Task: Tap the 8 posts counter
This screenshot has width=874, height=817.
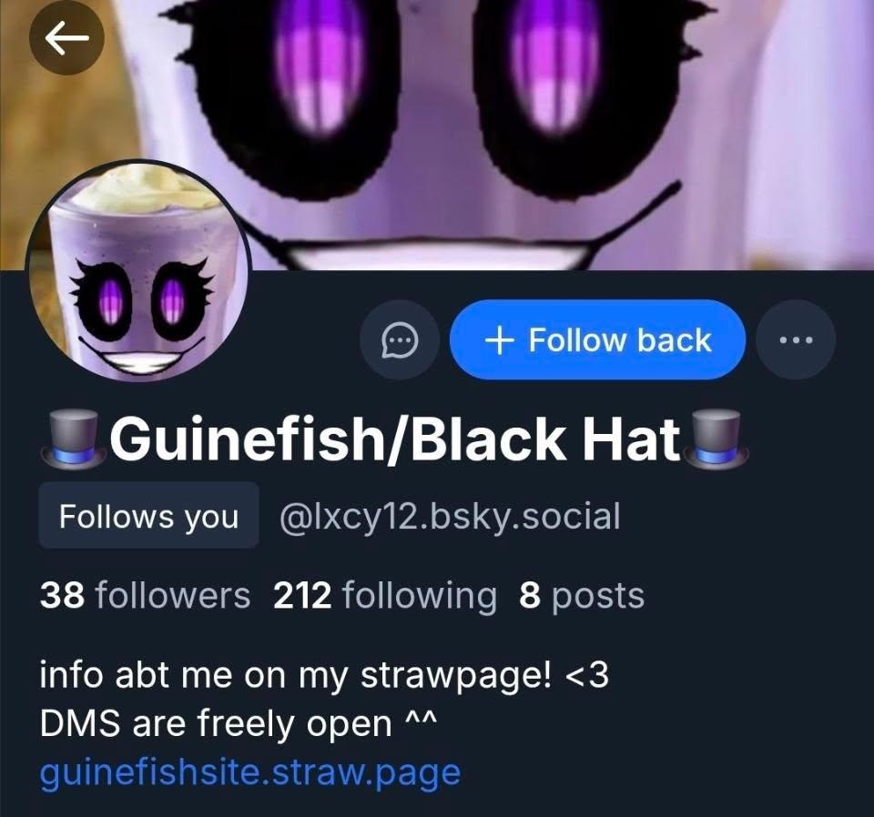Action: [582, 595]
